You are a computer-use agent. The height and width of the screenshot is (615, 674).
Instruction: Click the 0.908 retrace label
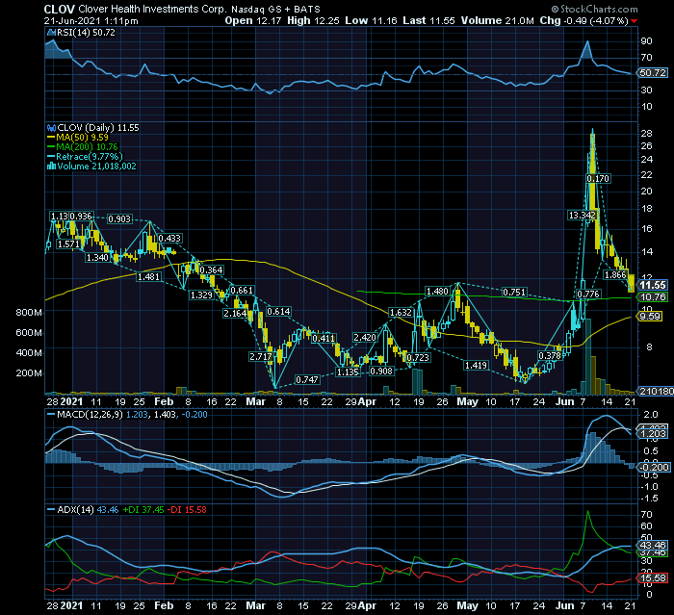[381, 371]
